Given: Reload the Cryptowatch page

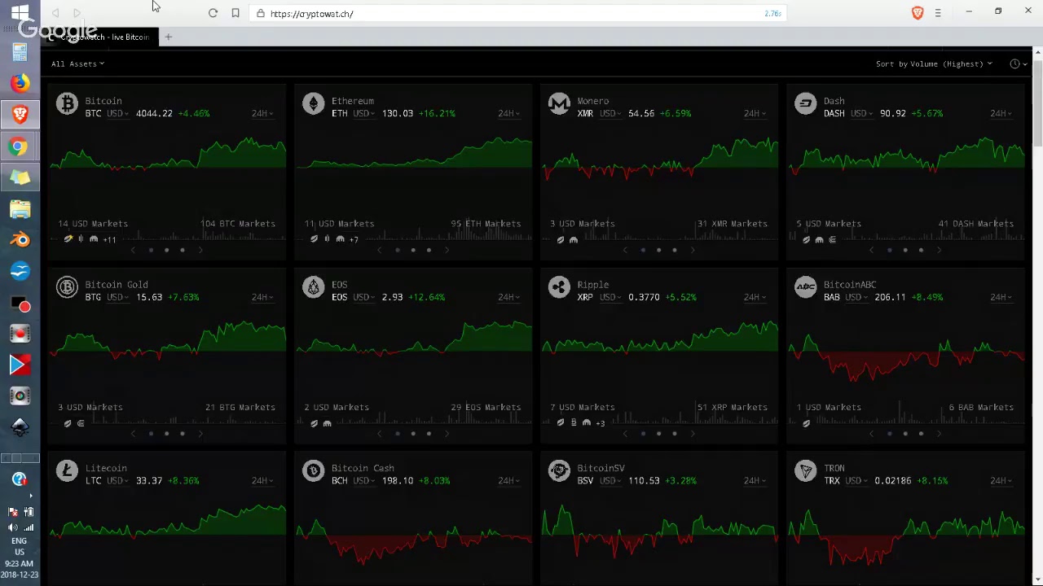Looking at the screenshot, I should coord(213,13).
